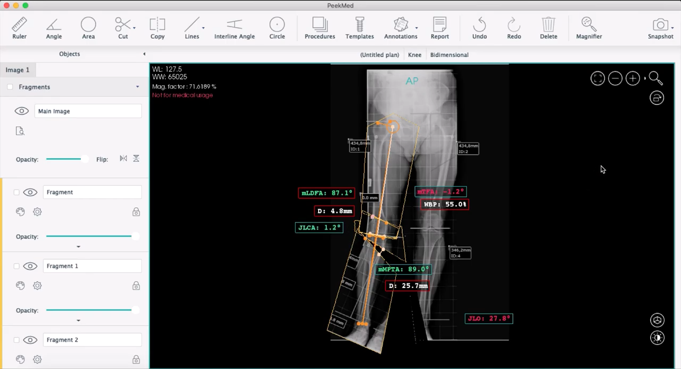
Task: Open the Annotations tool
Action: 401,28
